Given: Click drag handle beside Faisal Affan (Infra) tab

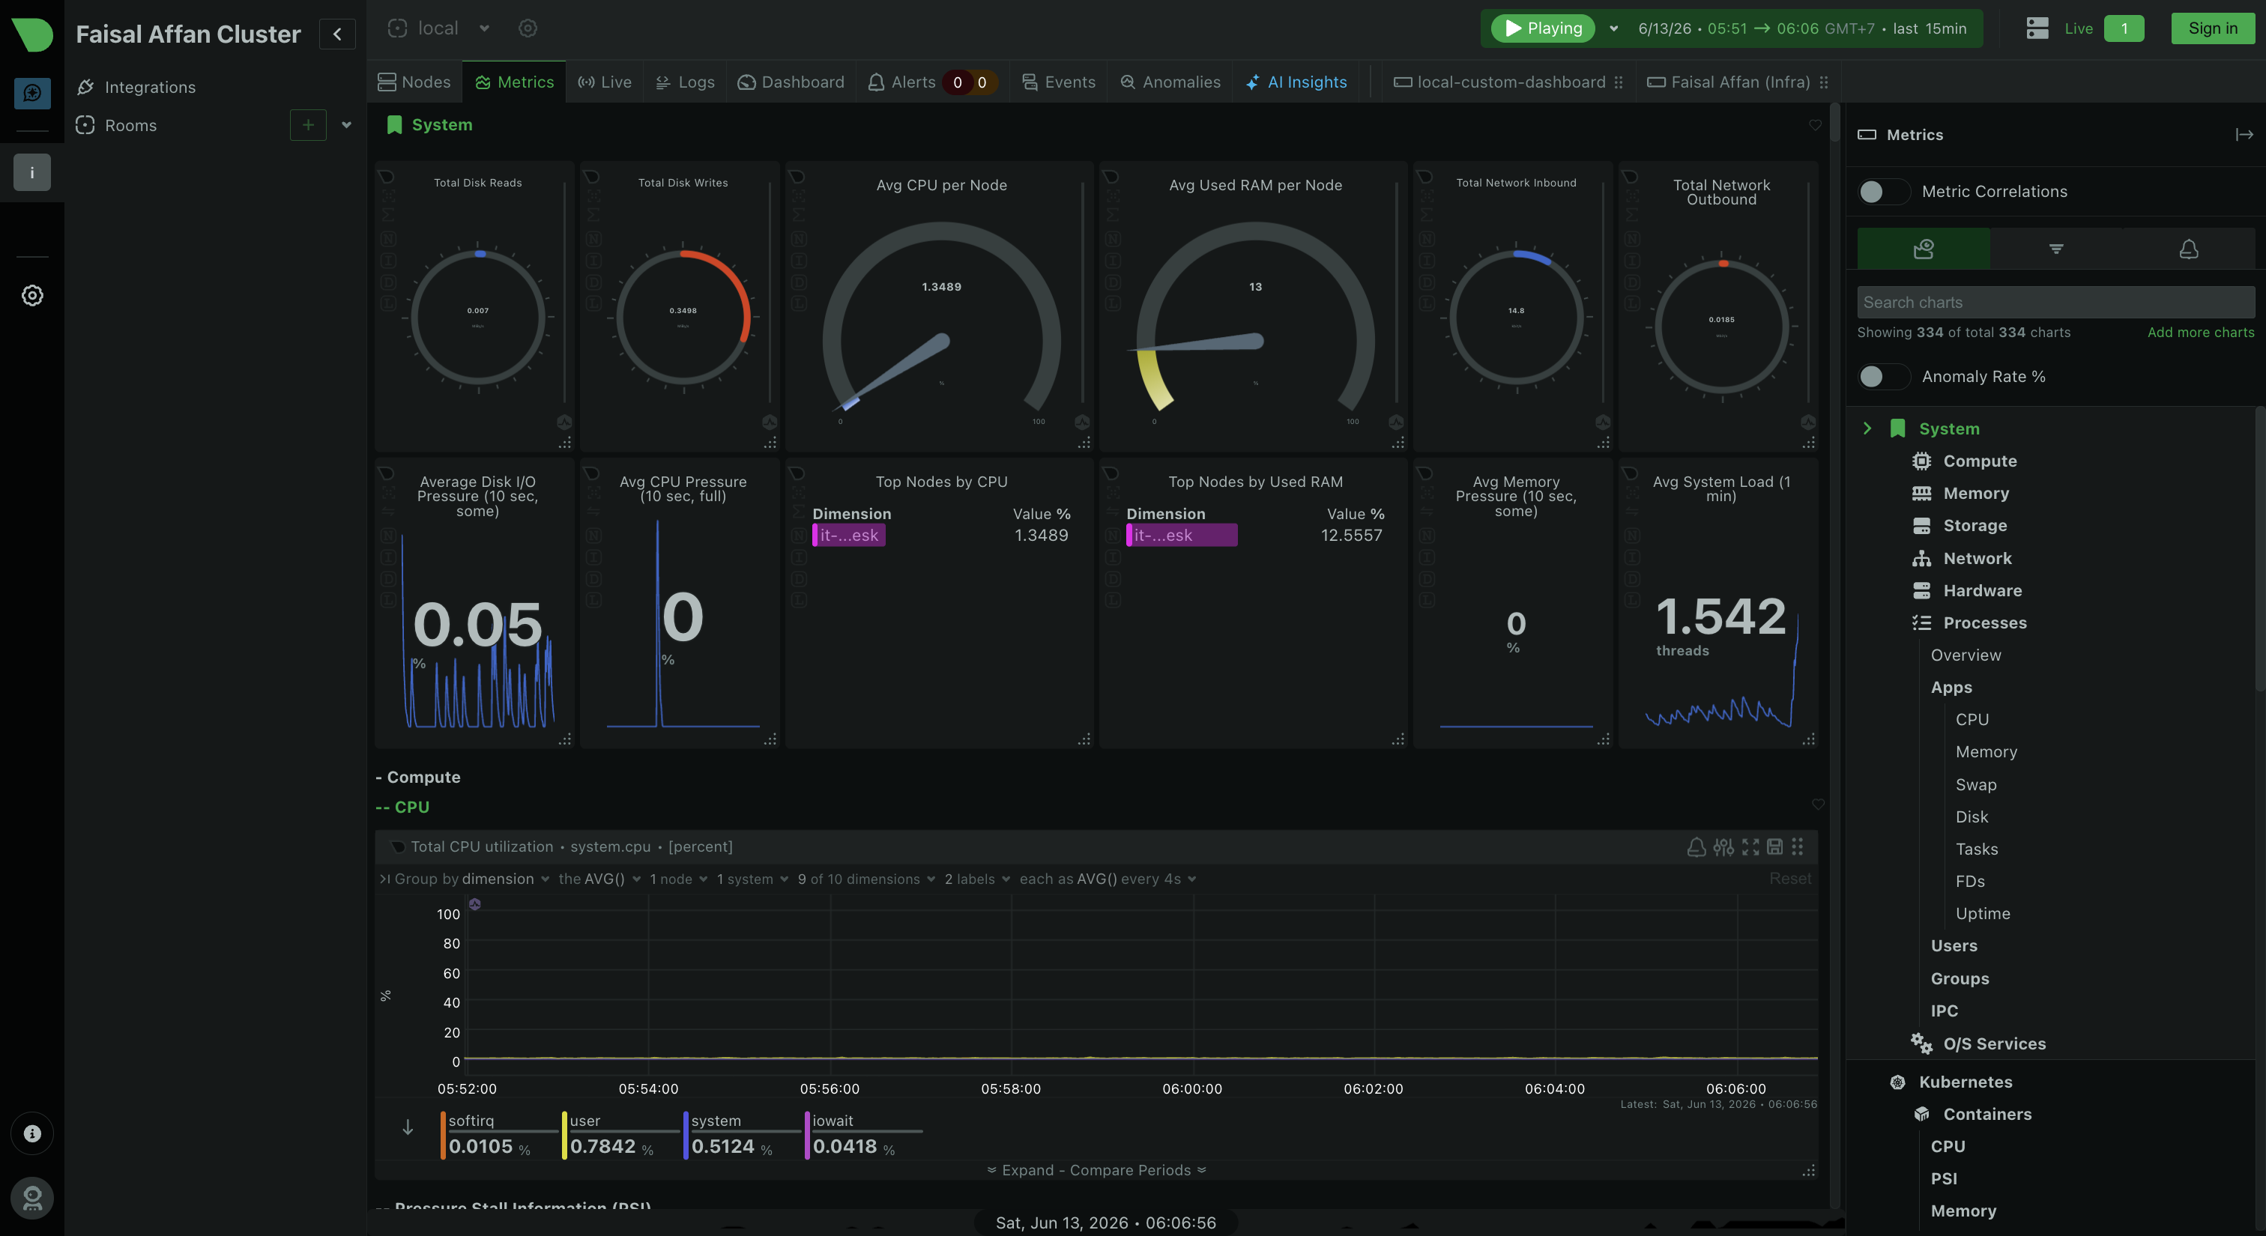Looking at the screenshot, I should point(1824,82).
